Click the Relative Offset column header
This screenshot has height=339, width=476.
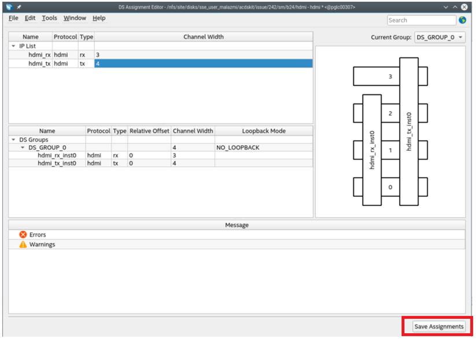(x=149, y=131)
